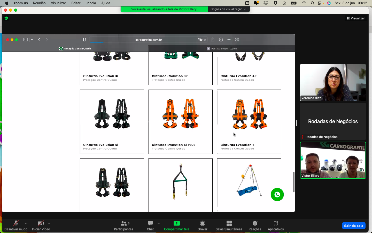
Task: Open Salas Simultâneas breakout rooms
Action: click(229, 225)
